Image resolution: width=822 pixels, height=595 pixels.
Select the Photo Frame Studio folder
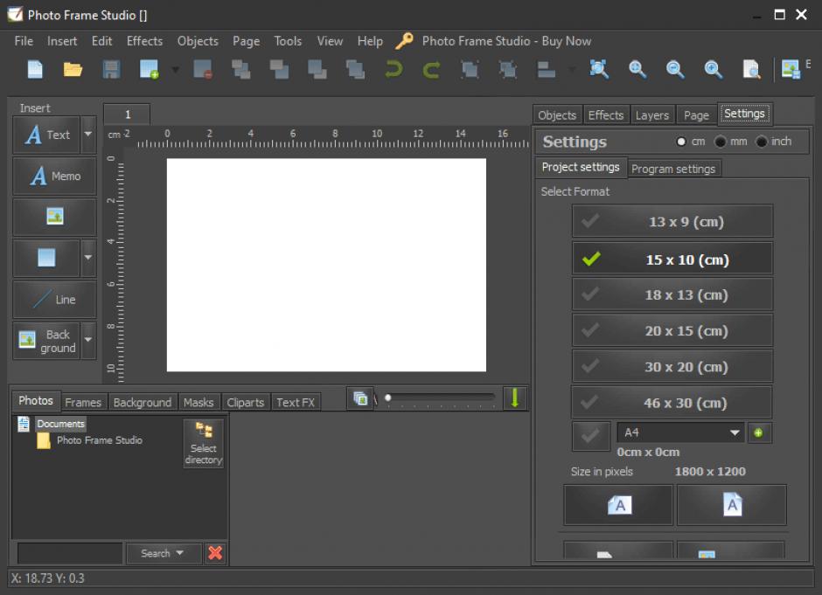click(x=99, y=440)
